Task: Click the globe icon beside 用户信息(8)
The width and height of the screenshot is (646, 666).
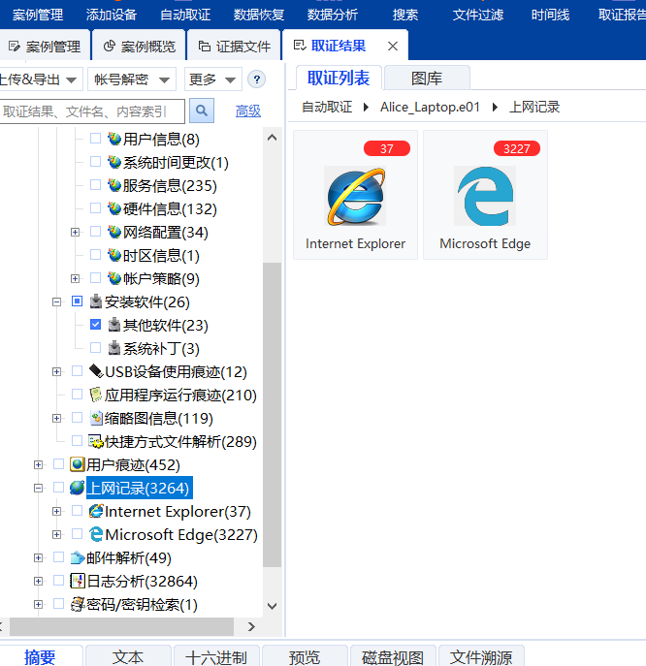Action: coord(114,139)
